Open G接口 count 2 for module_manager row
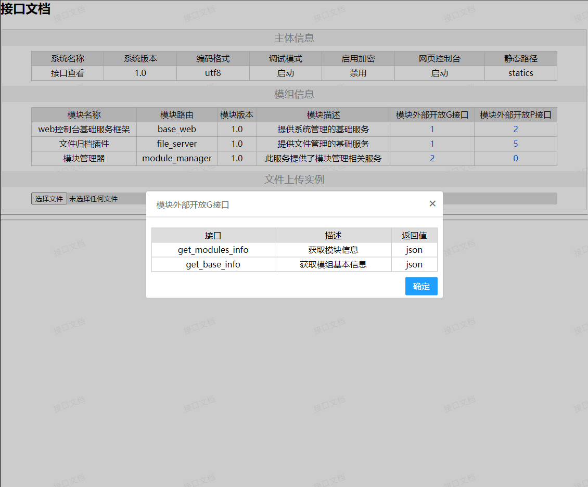 click(x=432, y=159)
